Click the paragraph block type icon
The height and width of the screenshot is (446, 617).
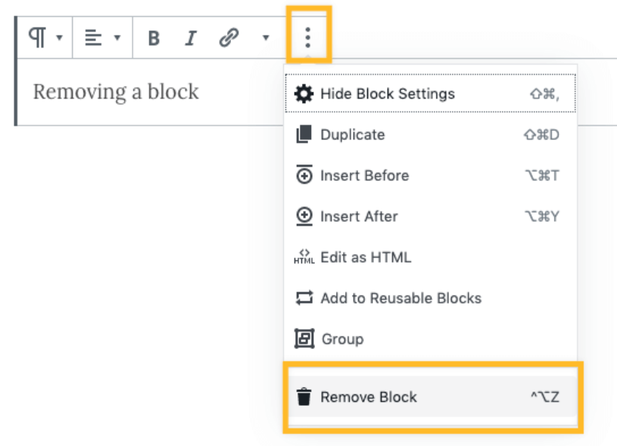click(37, 38)
